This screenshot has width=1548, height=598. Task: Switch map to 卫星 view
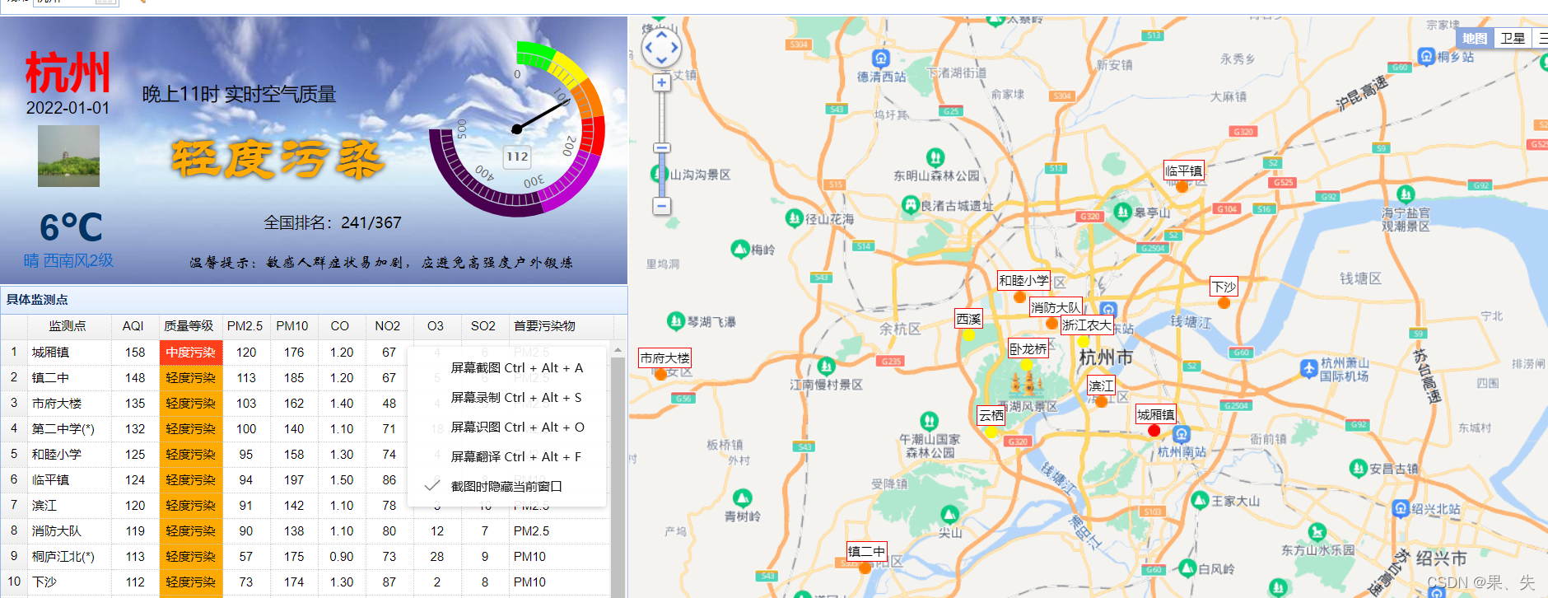coord(1513,38)
